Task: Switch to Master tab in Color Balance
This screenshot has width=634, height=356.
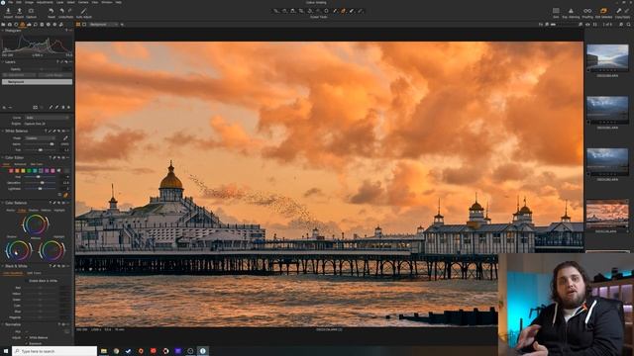Action: tap(11, 211)
